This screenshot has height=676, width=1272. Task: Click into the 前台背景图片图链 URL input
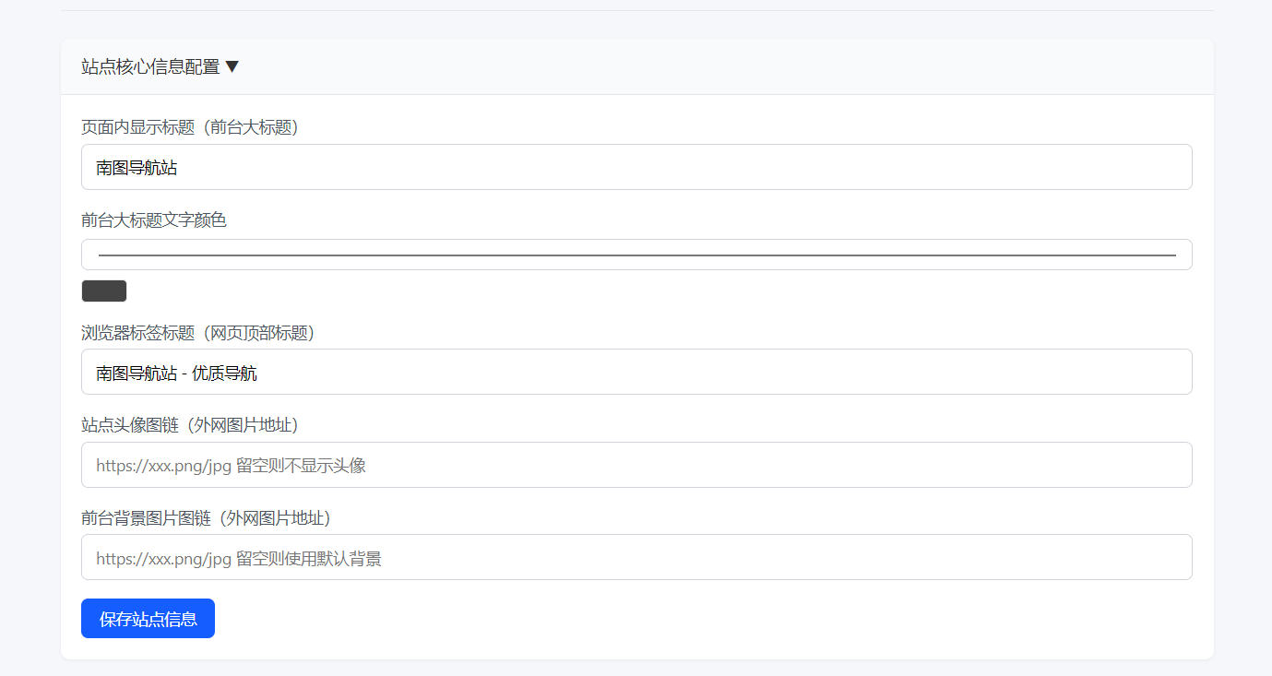tap(636, 557)
